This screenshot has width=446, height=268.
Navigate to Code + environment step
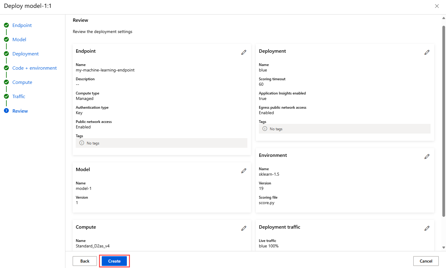35,68
